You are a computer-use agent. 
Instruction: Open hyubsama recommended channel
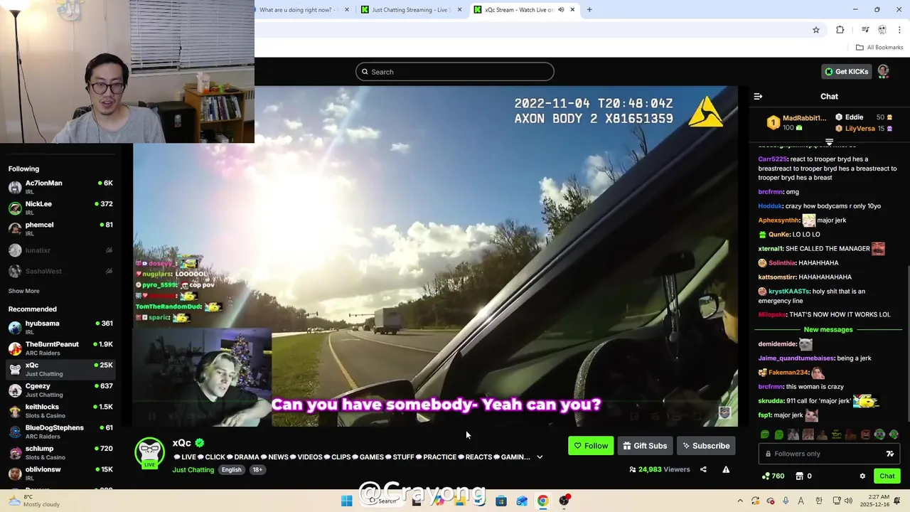60,327
